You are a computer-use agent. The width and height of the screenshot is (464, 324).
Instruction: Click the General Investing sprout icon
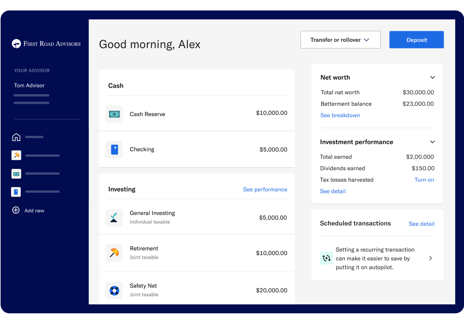pos(114,218)
